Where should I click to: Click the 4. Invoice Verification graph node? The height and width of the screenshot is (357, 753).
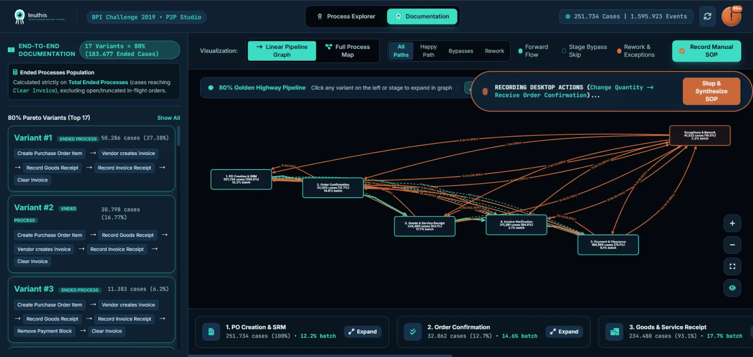point(516,225)
